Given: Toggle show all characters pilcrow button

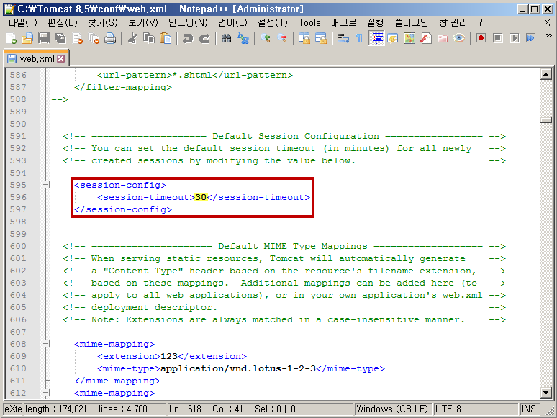Looking at the screenshot, I should point(359,38).
